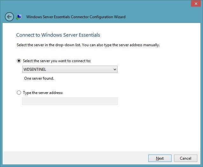
Task: Click the 'Type the server address:' label text
Action: click(x=43, y=93)
